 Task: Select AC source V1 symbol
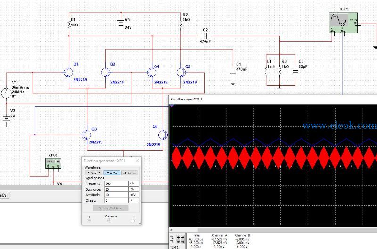tap(6, 93)
